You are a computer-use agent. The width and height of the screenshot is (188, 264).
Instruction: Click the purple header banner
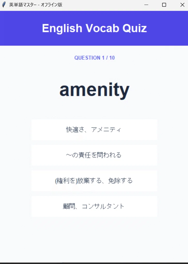tap(94, 28)
